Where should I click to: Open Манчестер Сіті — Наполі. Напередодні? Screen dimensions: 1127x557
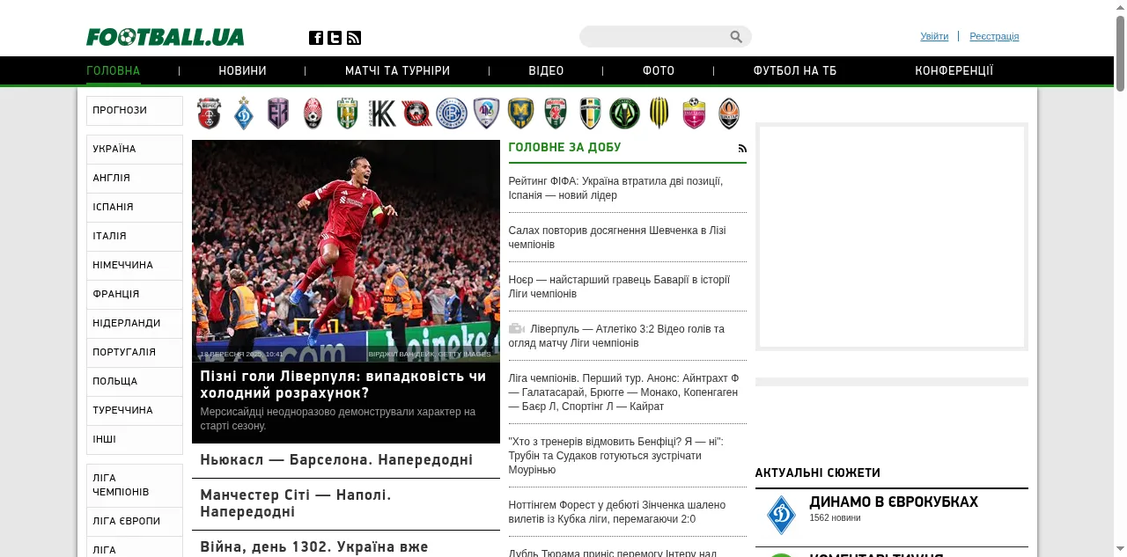(296, 503)
